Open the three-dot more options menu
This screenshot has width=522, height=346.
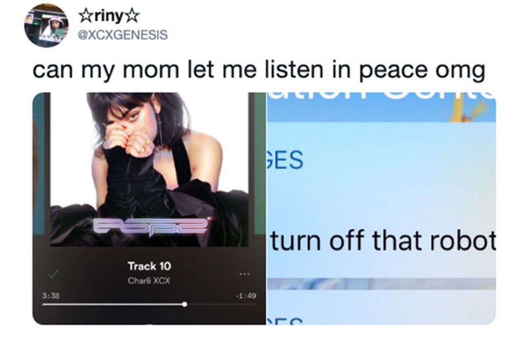[244, 274]
